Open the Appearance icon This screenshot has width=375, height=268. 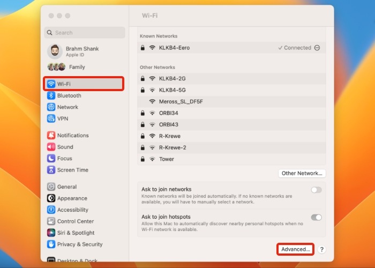[51, 198]
